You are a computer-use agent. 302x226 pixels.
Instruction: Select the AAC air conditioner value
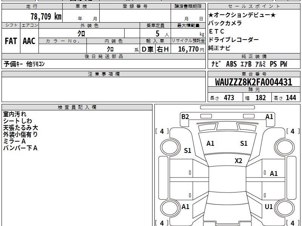[x=29, y=41]
